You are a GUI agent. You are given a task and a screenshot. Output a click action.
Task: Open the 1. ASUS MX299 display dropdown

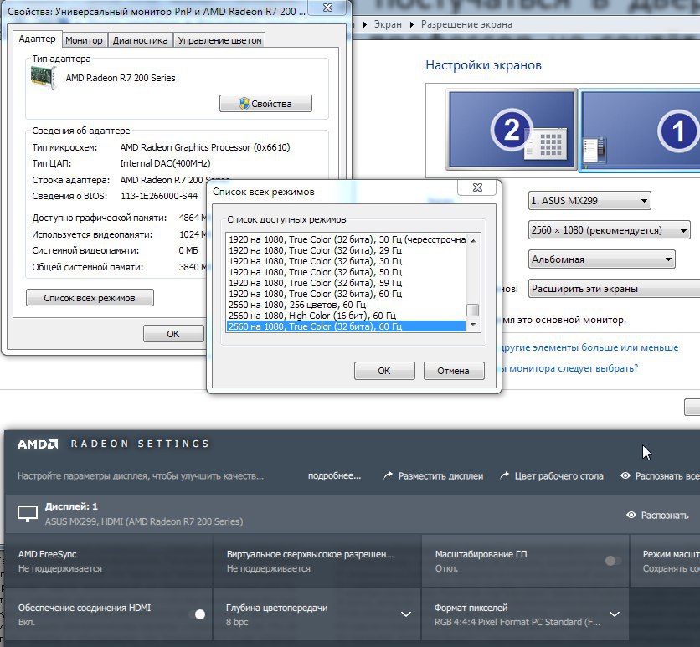(589, 201)
